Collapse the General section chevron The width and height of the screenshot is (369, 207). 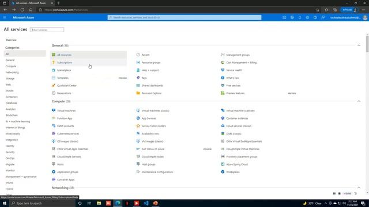[x=359, y=45]
